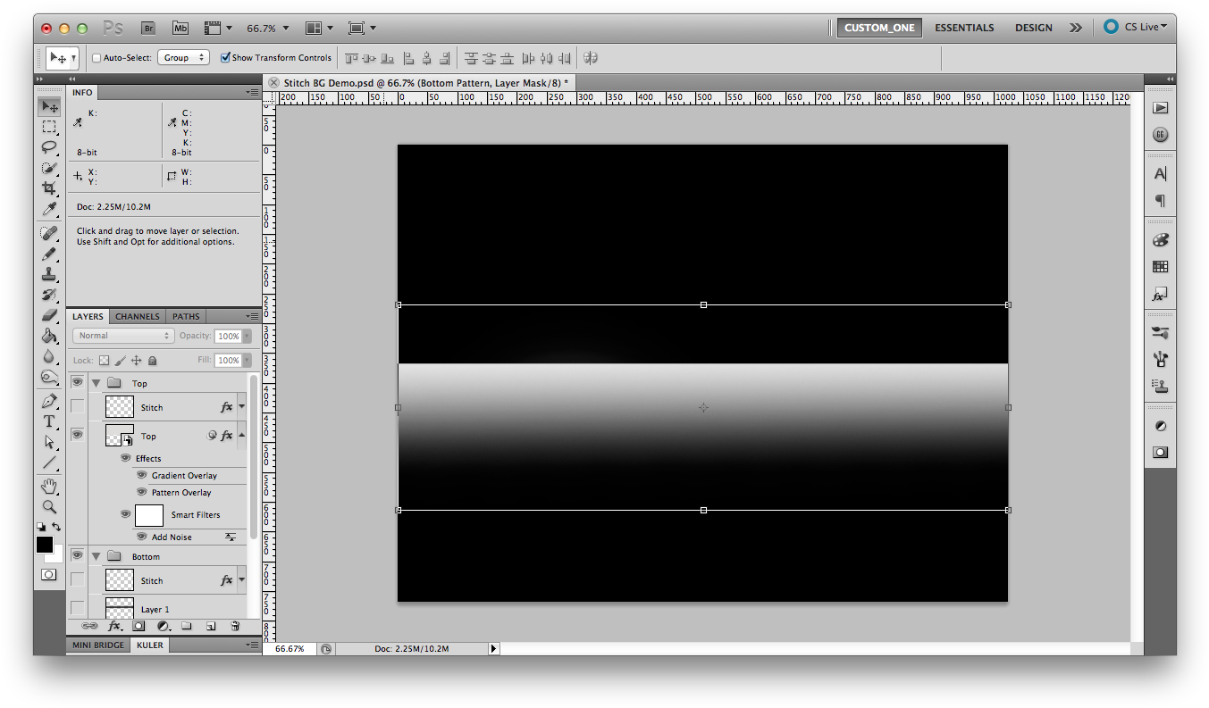The image size is (1209, 708).
Task: Open the Auto-Select Group dropdown
Action: [x=183, y=57]
